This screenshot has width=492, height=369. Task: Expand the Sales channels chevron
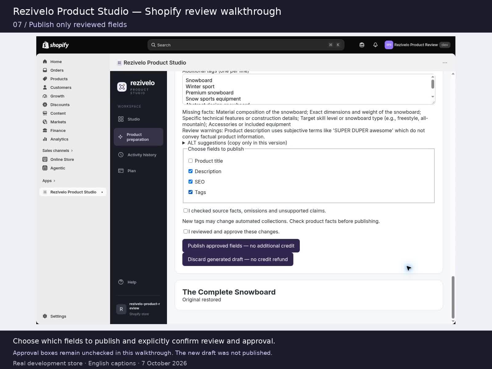(72, 151)
